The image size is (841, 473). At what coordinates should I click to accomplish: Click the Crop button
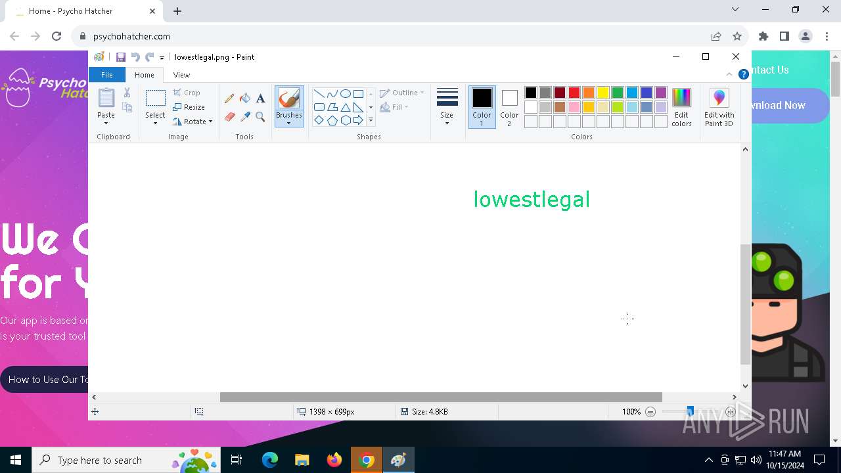(x=187, y=93)
